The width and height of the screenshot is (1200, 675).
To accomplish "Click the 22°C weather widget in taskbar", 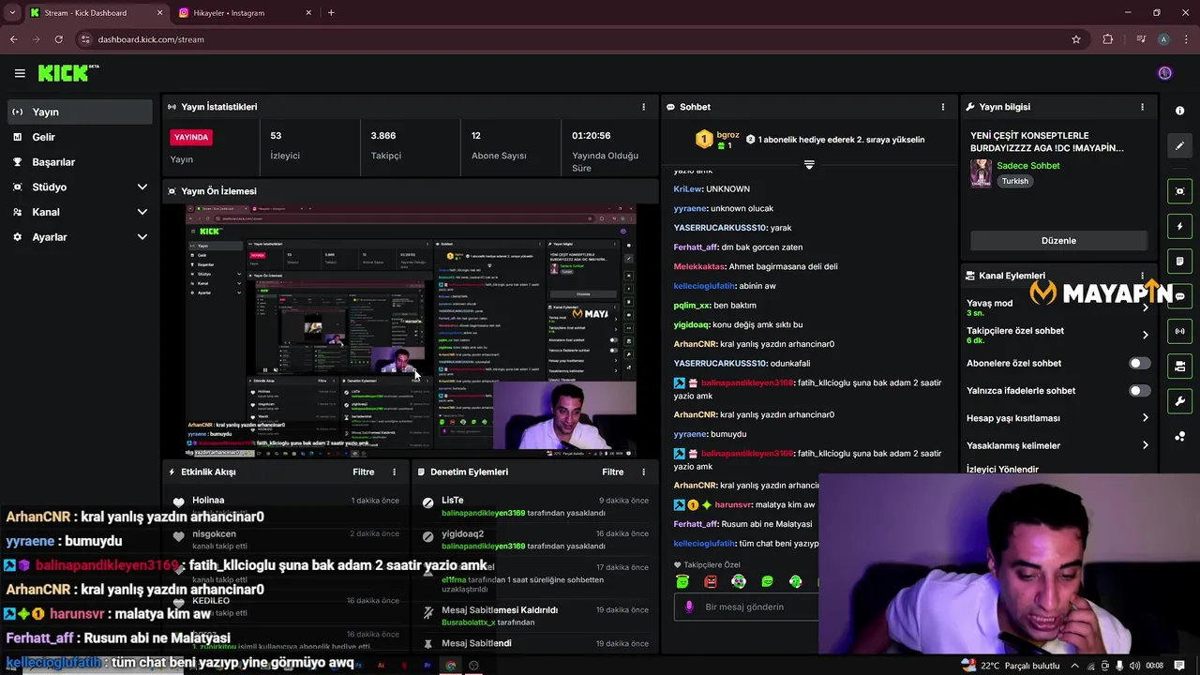I will (x=1012, y=666).
